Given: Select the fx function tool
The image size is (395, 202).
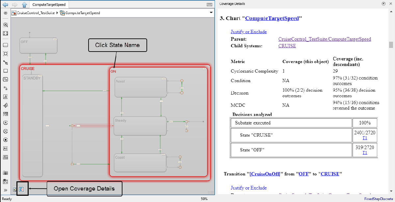Looking at the screenshot, I should (6, 97).
